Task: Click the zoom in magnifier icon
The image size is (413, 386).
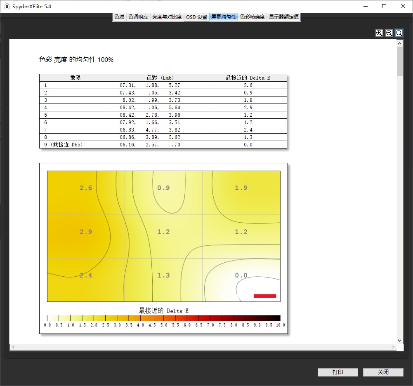Action: [x=379, y=33]
